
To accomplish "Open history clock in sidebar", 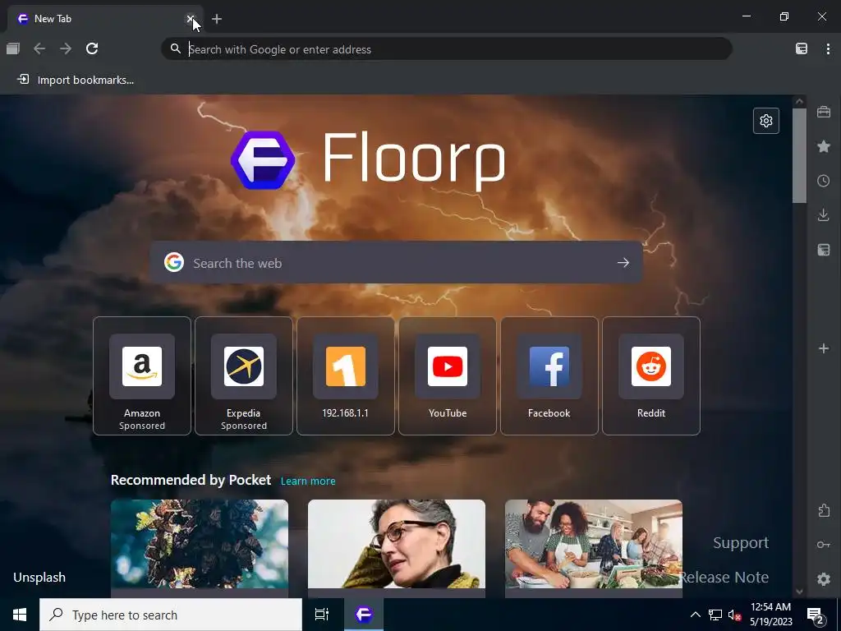I will (x=824, y=181).
